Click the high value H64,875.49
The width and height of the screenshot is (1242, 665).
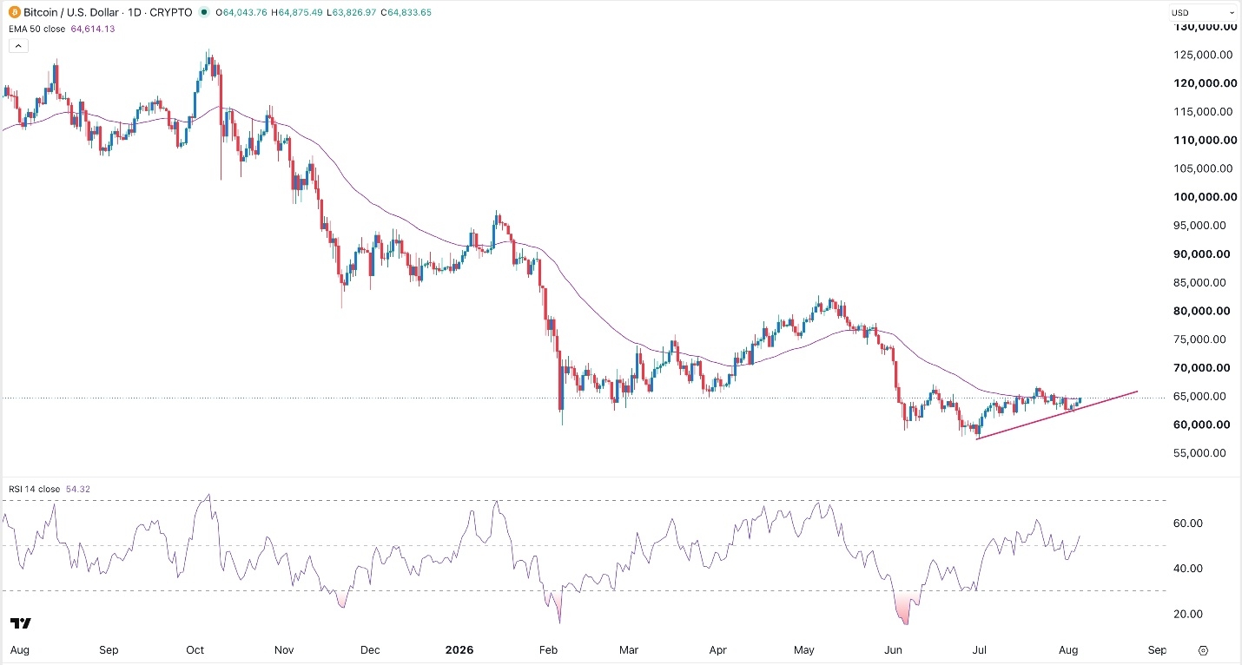coord(297,12)
